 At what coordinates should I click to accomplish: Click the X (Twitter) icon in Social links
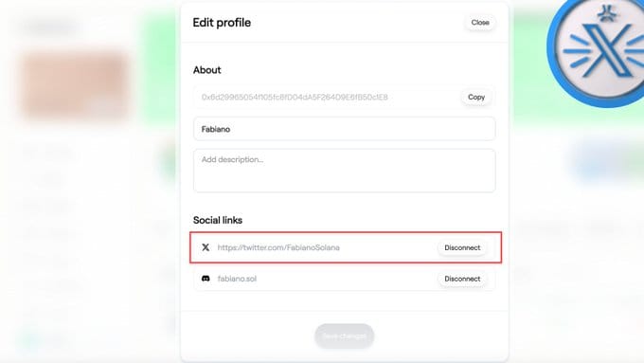point(206,247)
